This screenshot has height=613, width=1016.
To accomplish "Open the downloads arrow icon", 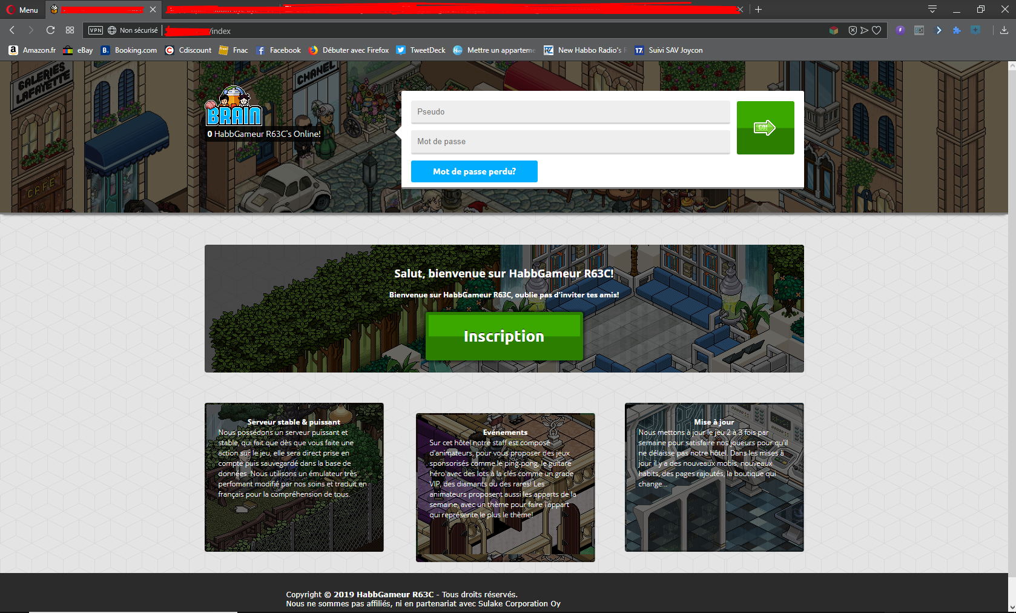I will pos(1004,30).
